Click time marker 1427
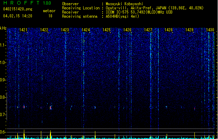Screen dimensions: 218x139 148,30
